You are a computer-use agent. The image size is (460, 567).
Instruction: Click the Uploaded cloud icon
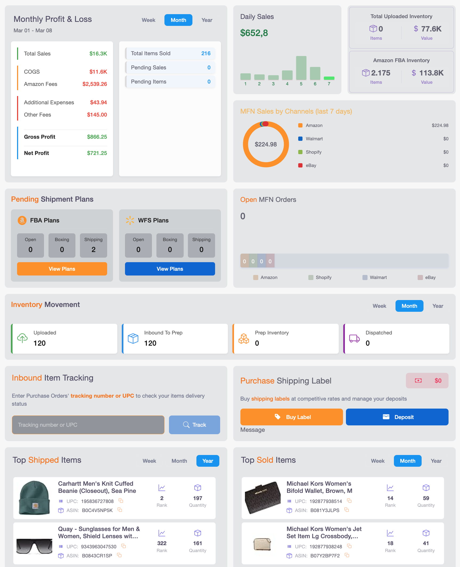[x=22, y=338]
